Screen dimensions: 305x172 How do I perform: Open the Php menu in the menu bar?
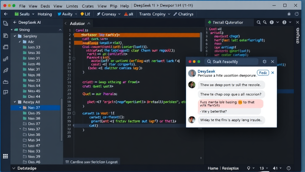coord(113,5)
